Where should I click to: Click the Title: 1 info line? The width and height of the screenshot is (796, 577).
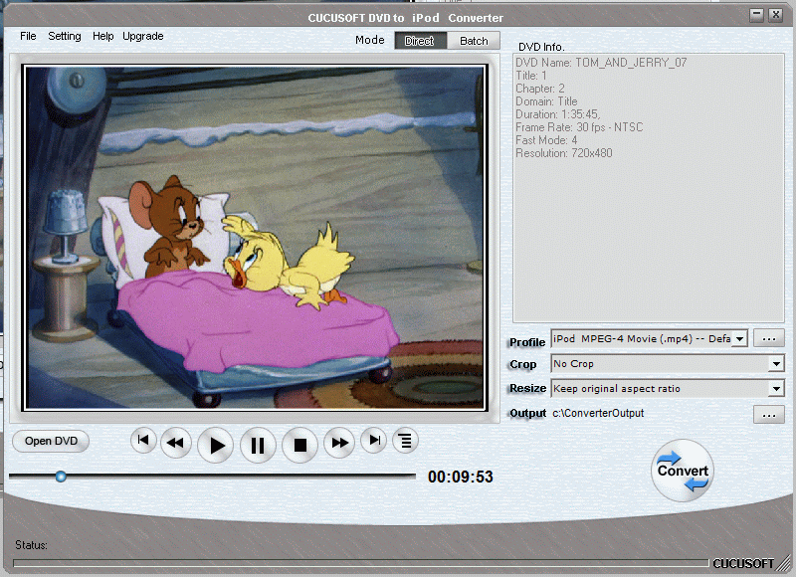(x=531, y=76)
